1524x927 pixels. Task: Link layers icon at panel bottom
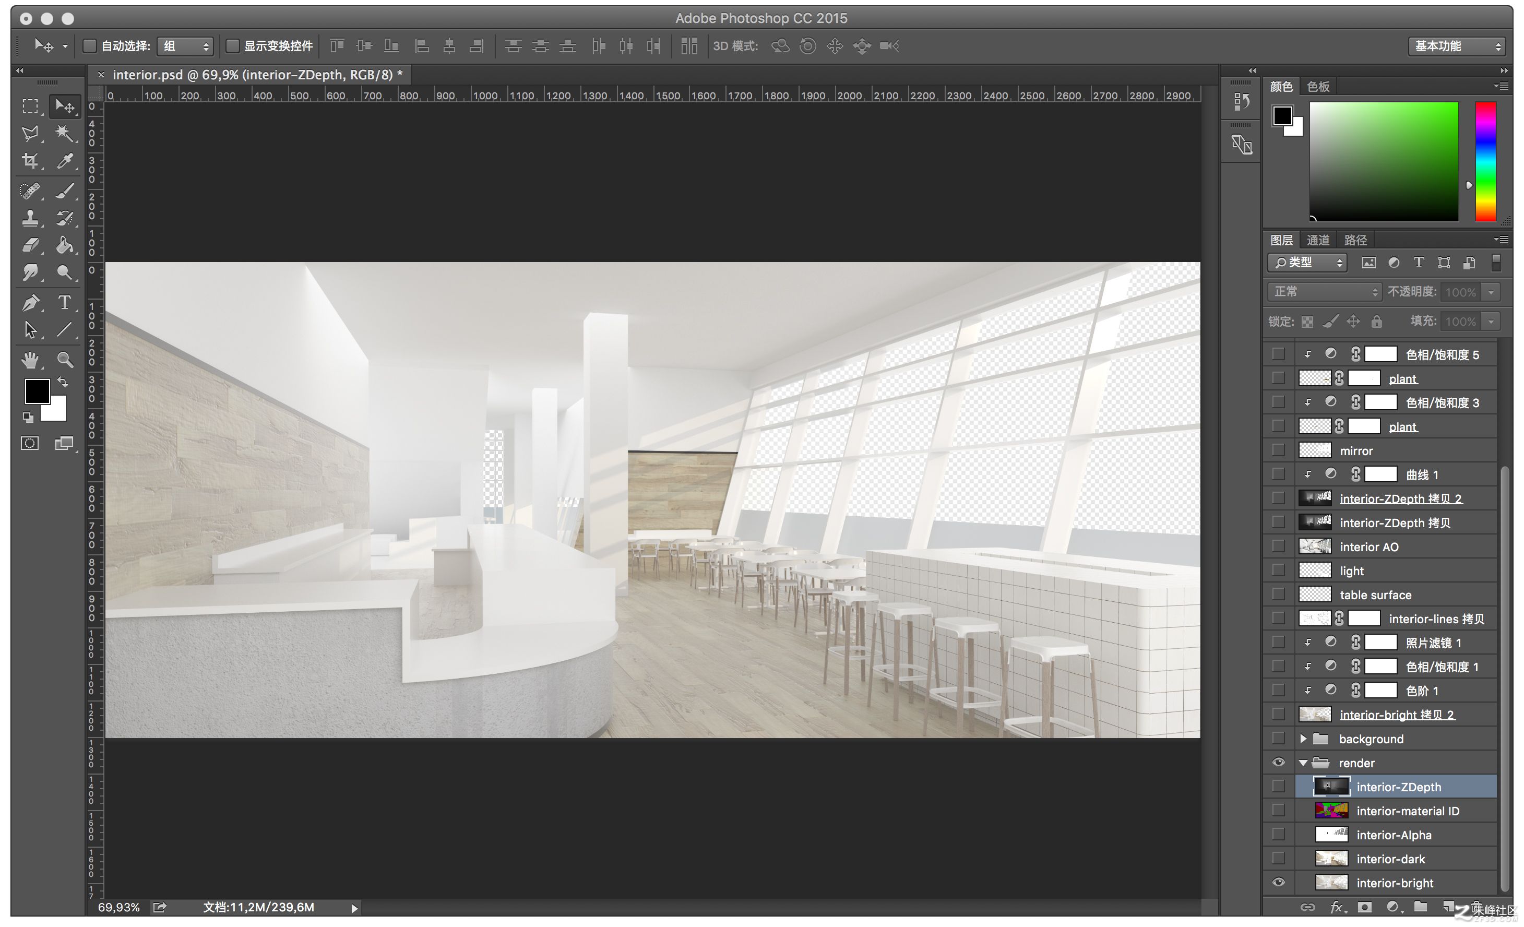point(1307,907)
